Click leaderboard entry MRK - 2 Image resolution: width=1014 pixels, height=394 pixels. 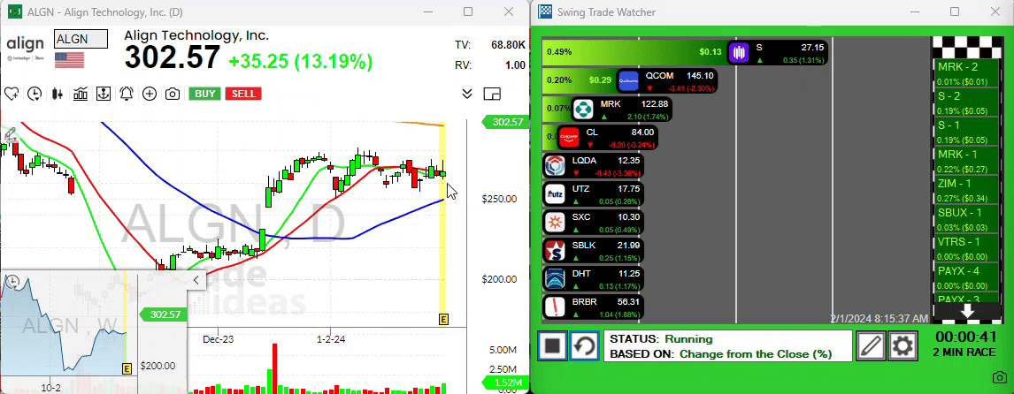pyautogui.click(x=967, y=73)
